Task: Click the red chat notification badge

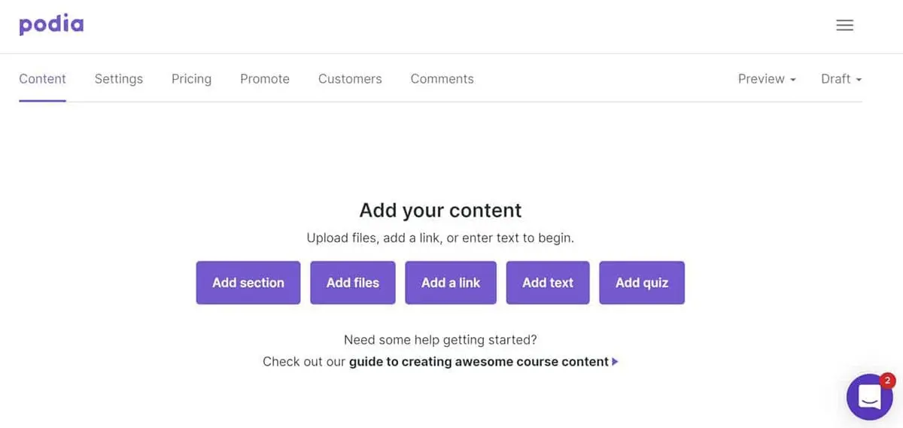Action: coord(887,380)
